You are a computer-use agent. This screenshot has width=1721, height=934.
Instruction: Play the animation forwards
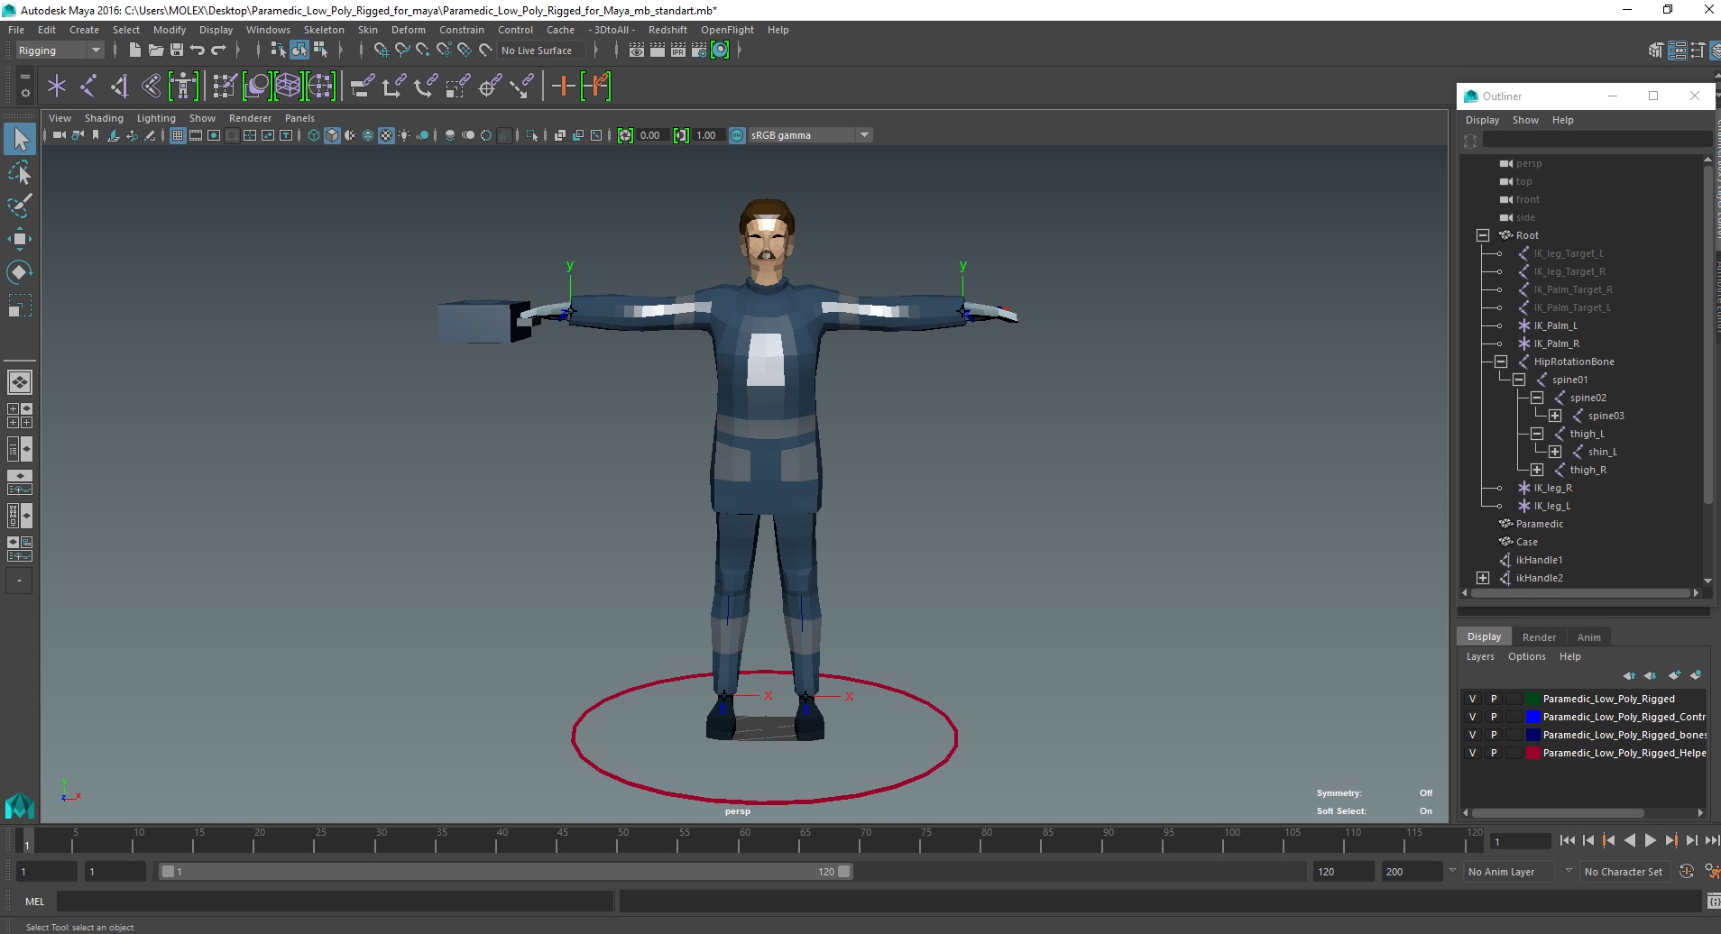(x=1650, y=840)
